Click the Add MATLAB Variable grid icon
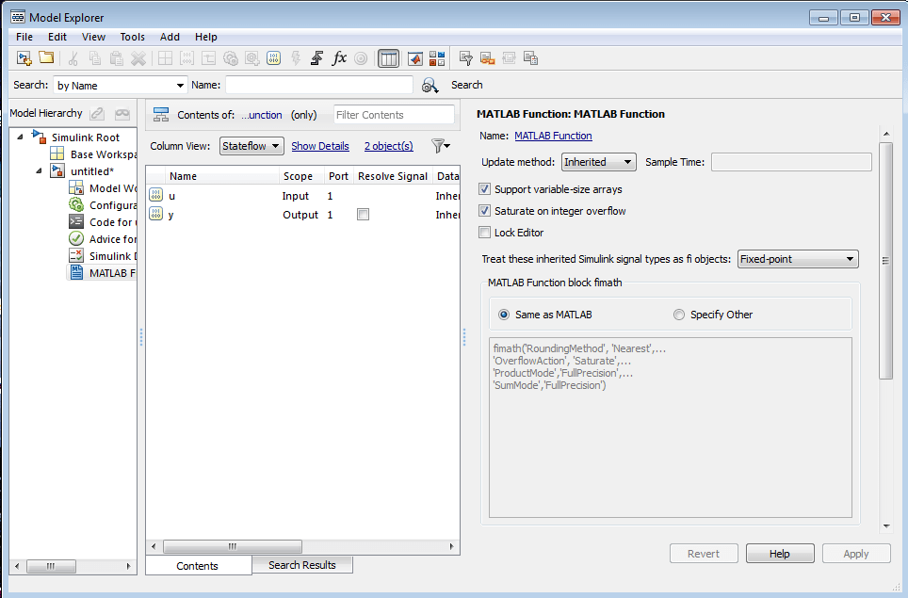Image resolution: width=908 pixels, height=598 pixels. (166, 58)
